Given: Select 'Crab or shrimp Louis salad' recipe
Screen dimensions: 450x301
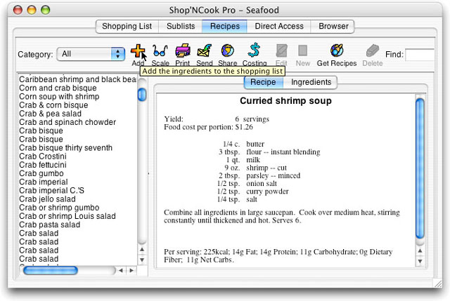Looking at the screenshot, I should [x=67, y=216].
